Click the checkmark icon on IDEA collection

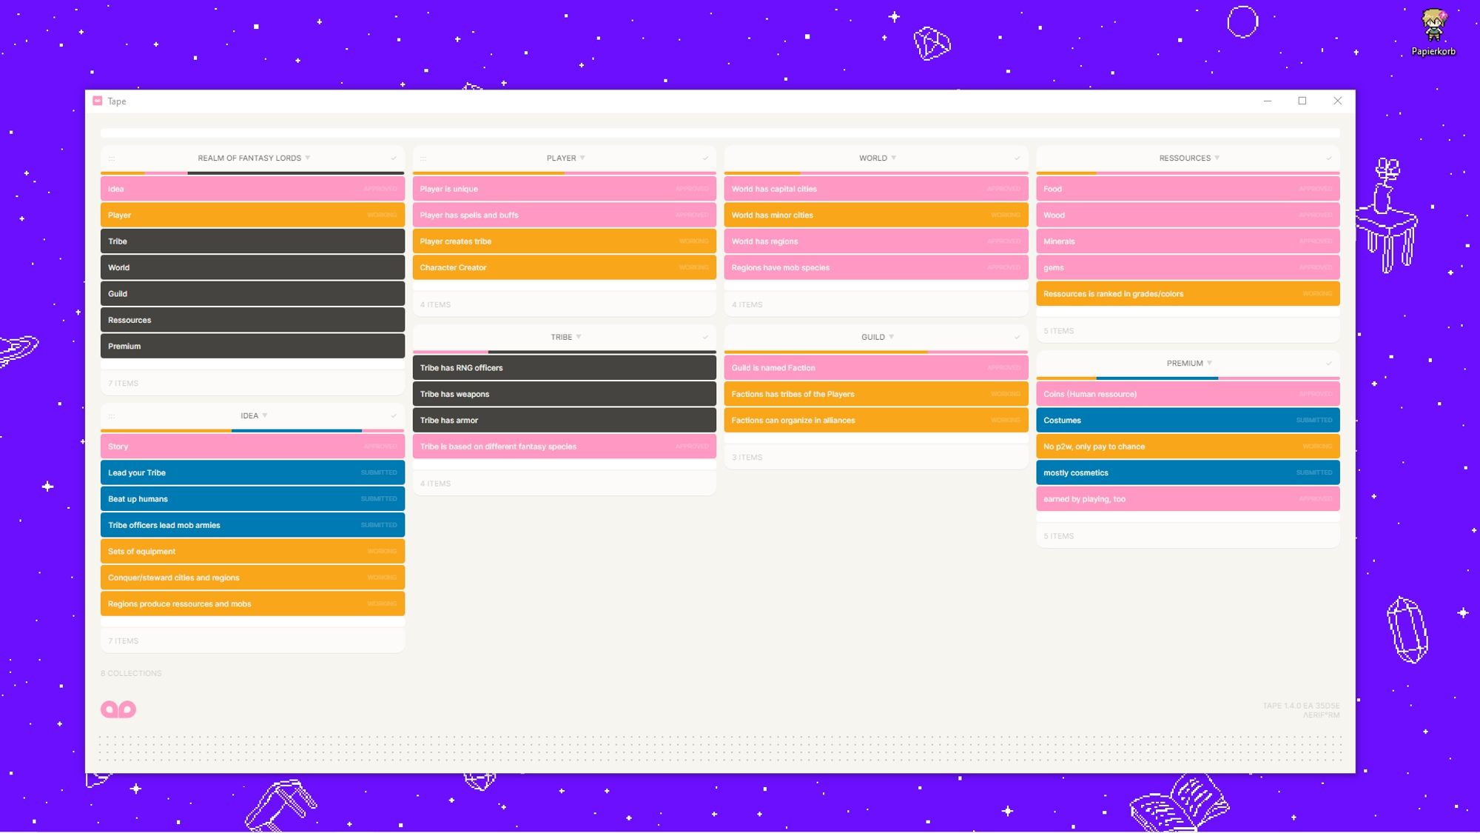pos(394,415)
